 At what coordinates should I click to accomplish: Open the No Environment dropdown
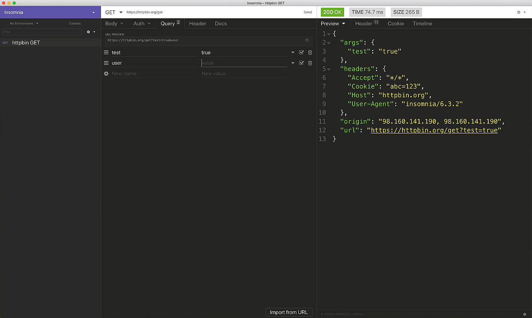(x=24, y=23)
